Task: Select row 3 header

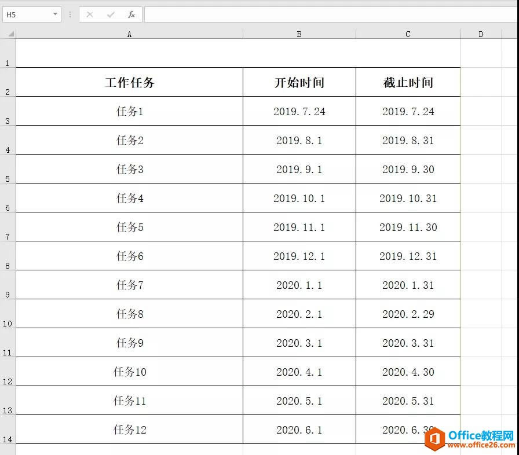Action: click(8, 111)
